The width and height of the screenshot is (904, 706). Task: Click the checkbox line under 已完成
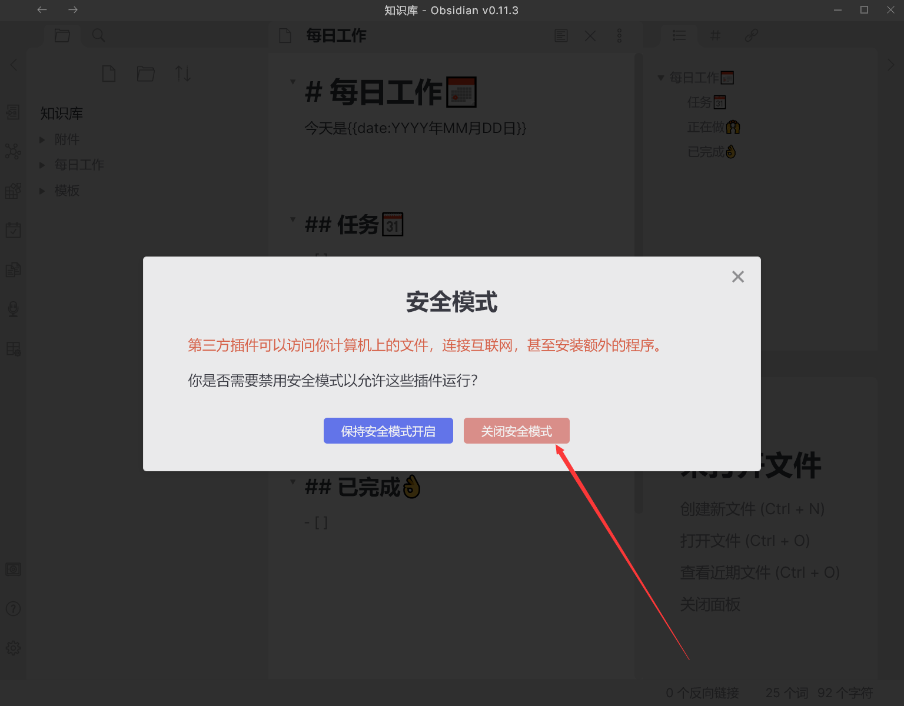(x=316, y=522)
